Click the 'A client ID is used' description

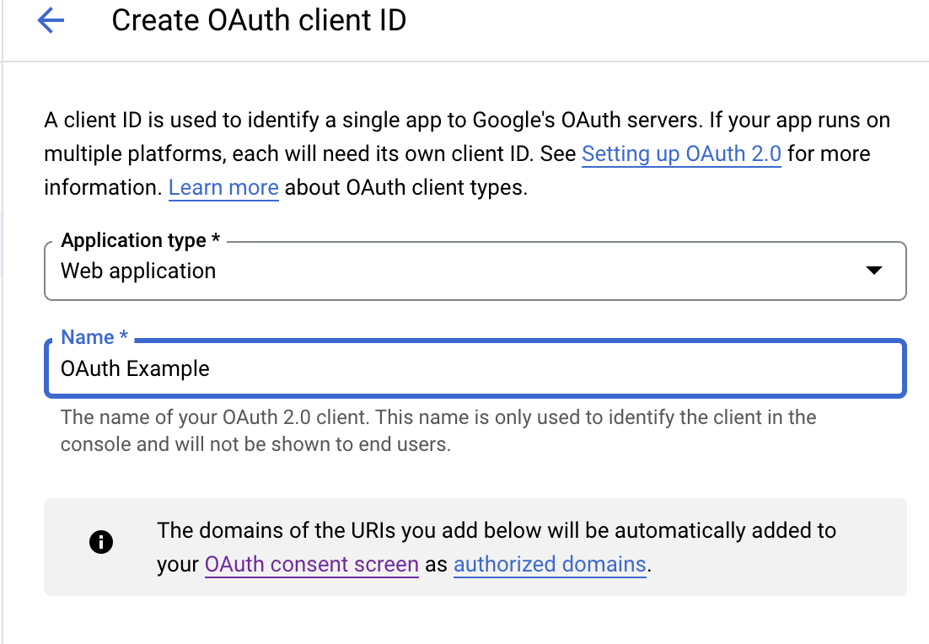click(467, 154)
